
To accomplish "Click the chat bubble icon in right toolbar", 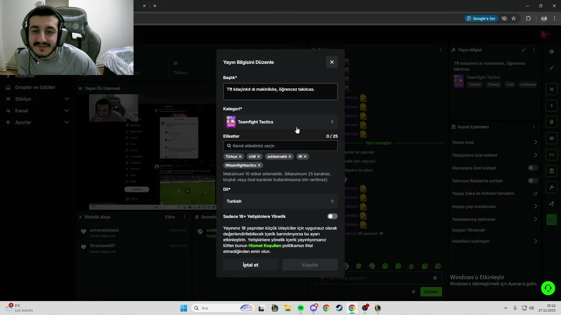I will [551, 138].
